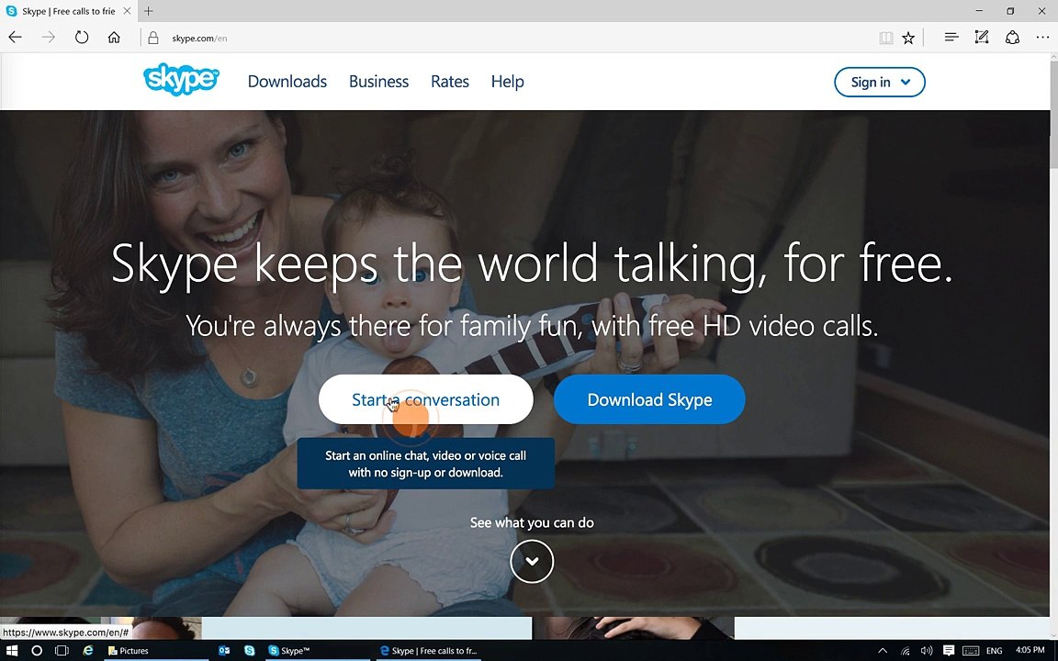Refresh the page with the reload icon
The height and width of the screenshot is (661, 1058).
coord(82,38)
